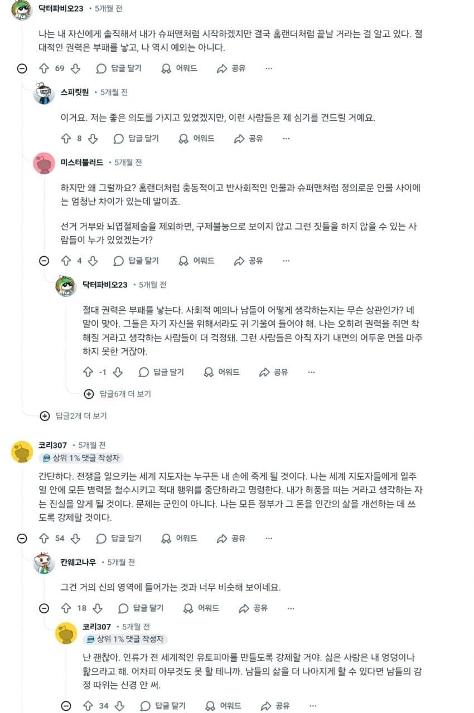Downvote 미스터블러드's comment with 4 votes
Screen dimensions: 474x713
pyautogui.click(x=93, y=261)
